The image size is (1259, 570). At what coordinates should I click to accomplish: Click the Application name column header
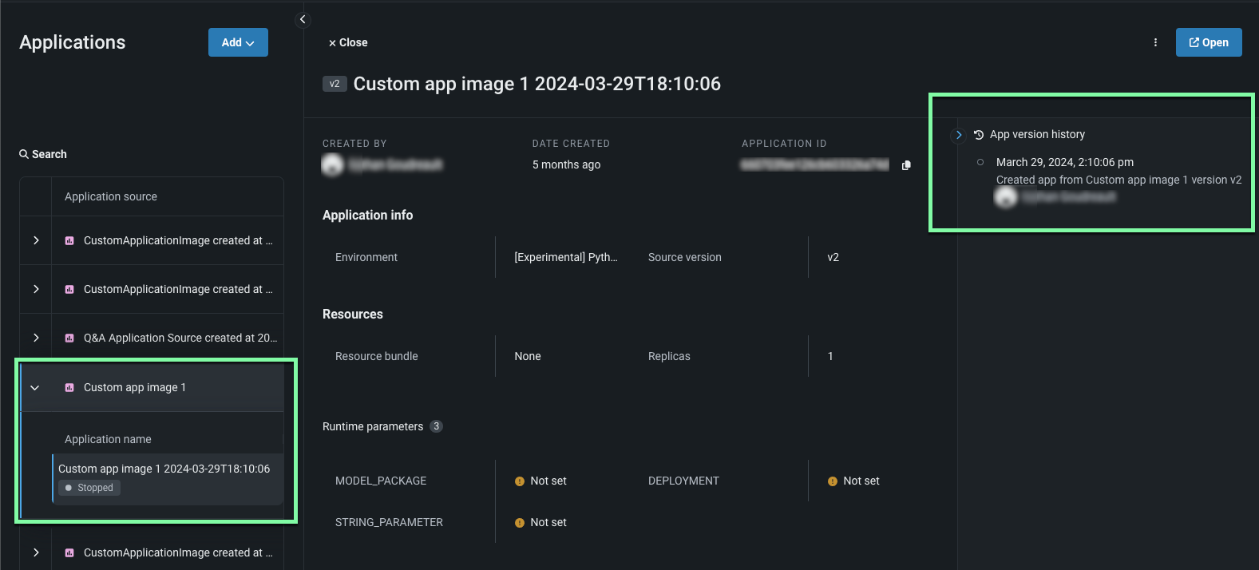coord(108,439)
